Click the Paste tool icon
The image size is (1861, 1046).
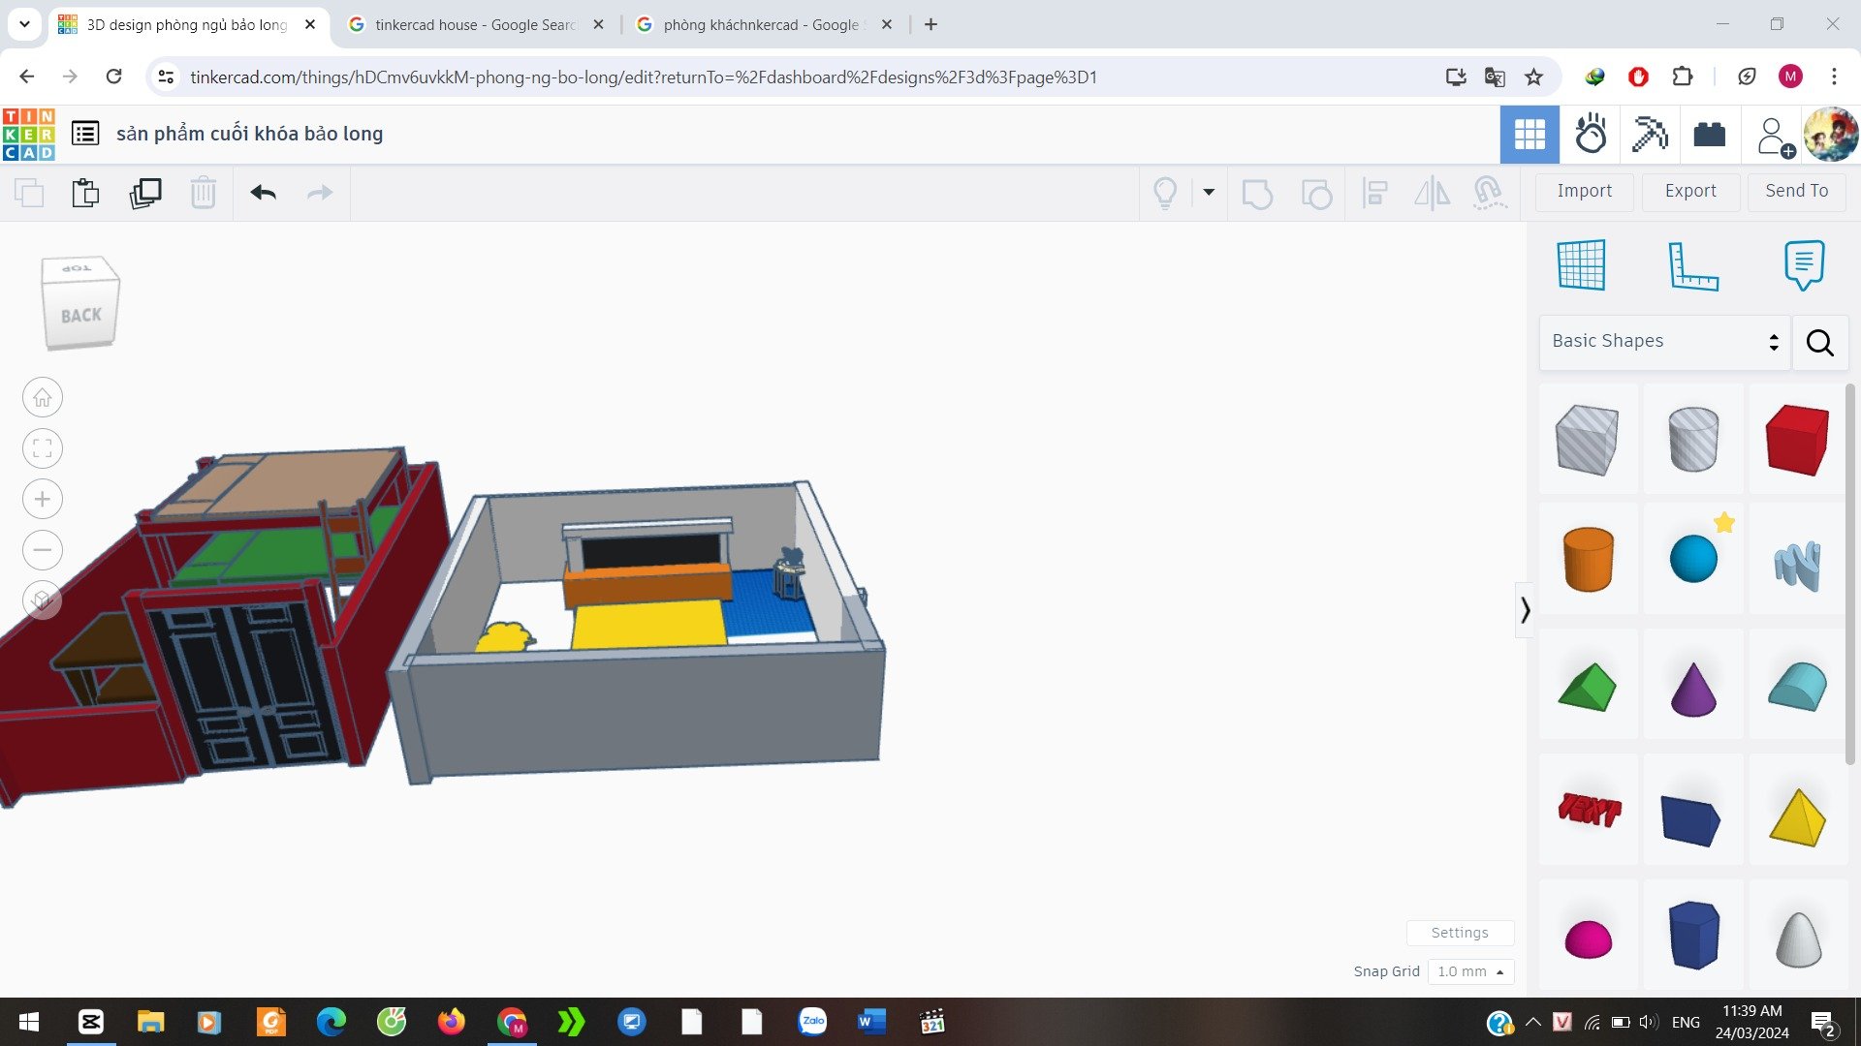[x=85, y=193]
